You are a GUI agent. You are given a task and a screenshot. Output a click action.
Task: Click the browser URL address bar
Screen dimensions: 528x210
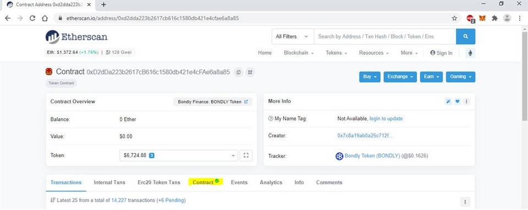(x=252, y=18)
